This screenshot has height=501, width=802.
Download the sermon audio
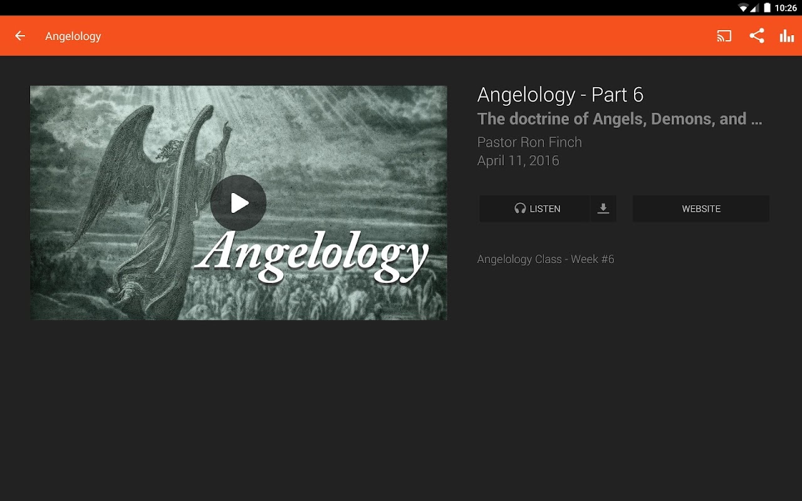pyautogui.click(x=603, y=209)
